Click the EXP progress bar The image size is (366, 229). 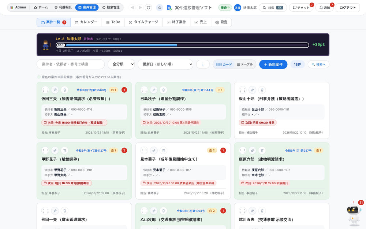click(x=182, y=45)
